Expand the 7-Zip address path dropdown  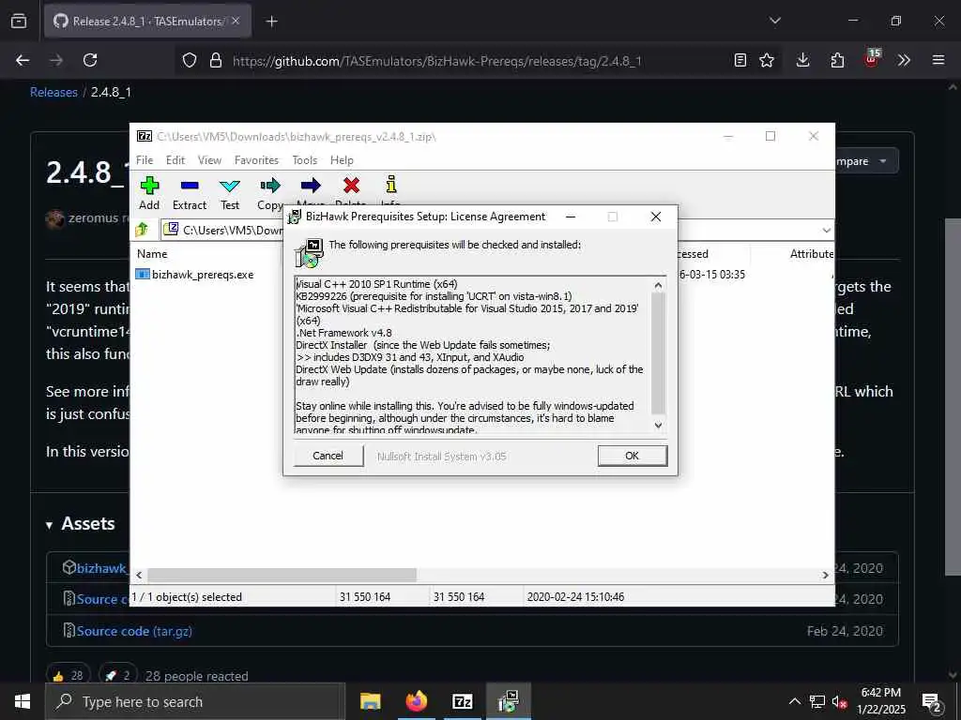pos(826,231)
